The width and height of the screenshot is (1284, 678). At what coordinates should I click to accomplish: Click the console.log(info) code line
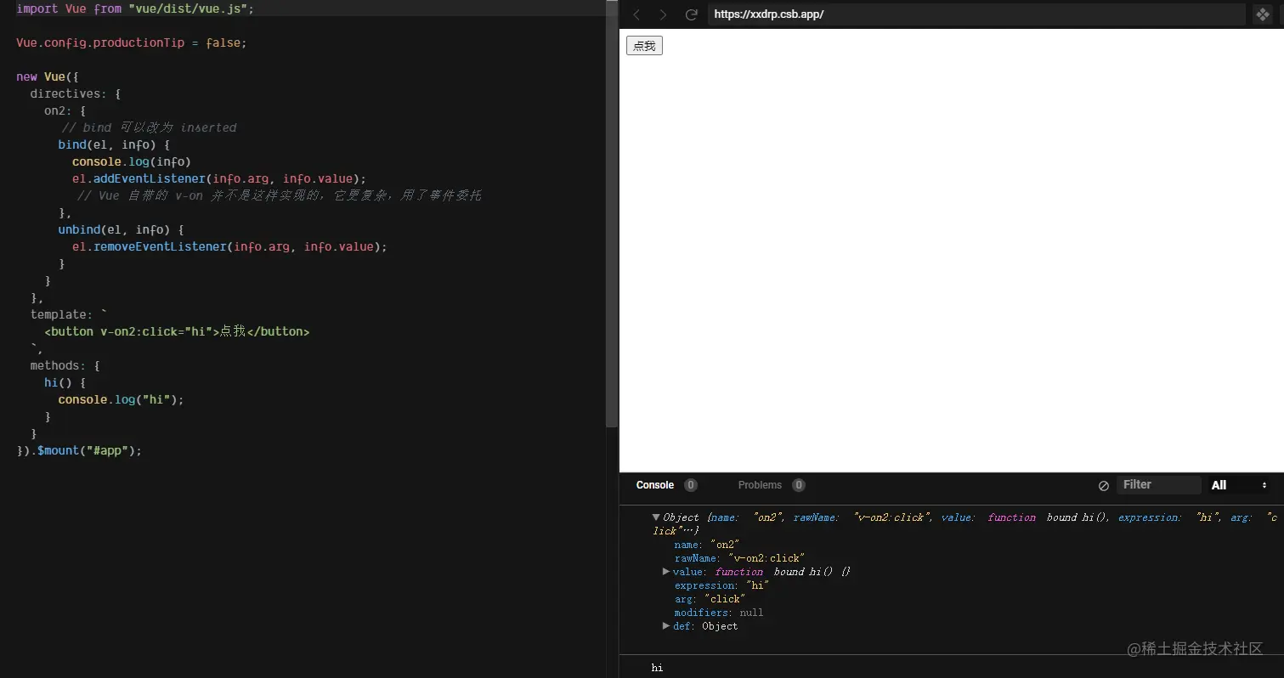point(132,161)
